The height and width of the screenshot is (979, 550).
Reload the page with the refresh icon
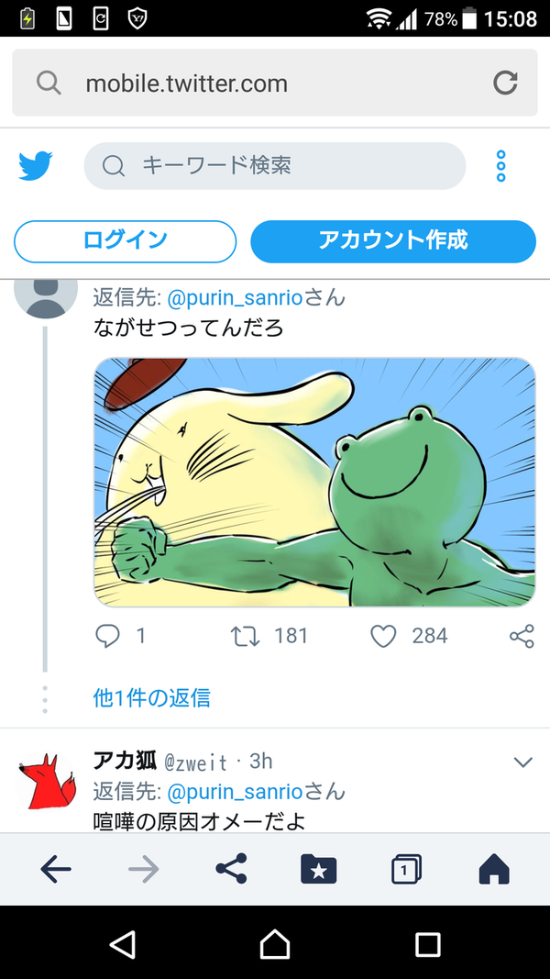click(505, 83)
